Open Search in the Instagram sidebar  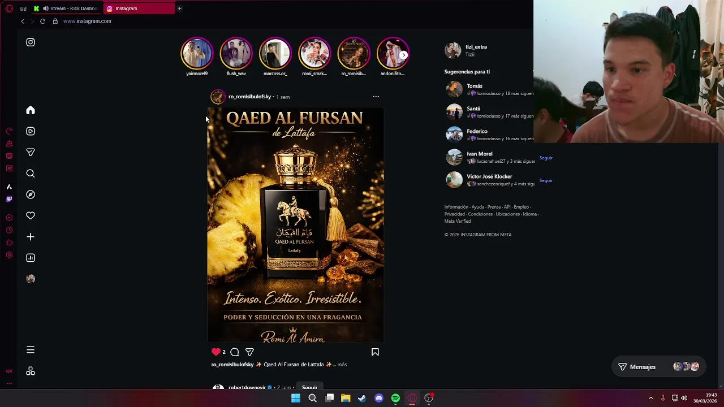click(x=31, y=174)
